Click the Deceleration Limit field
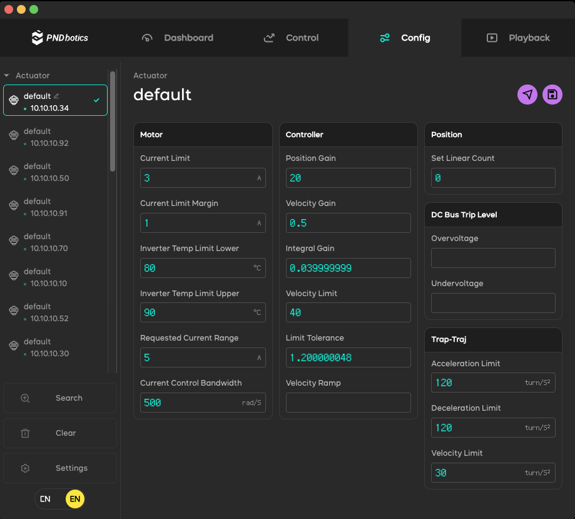Viewport: 575px width, 519px height. 493,428
